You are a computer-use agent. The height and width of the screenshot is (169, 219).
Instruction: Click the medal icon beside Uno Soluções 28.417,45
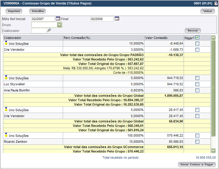(x=6, y=109)
